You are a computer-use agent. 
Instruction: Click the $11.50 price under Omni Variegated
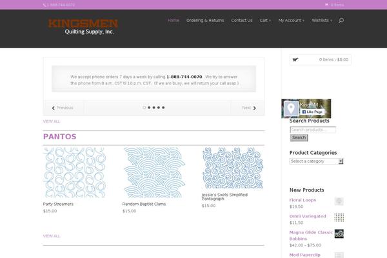(296, 223)
